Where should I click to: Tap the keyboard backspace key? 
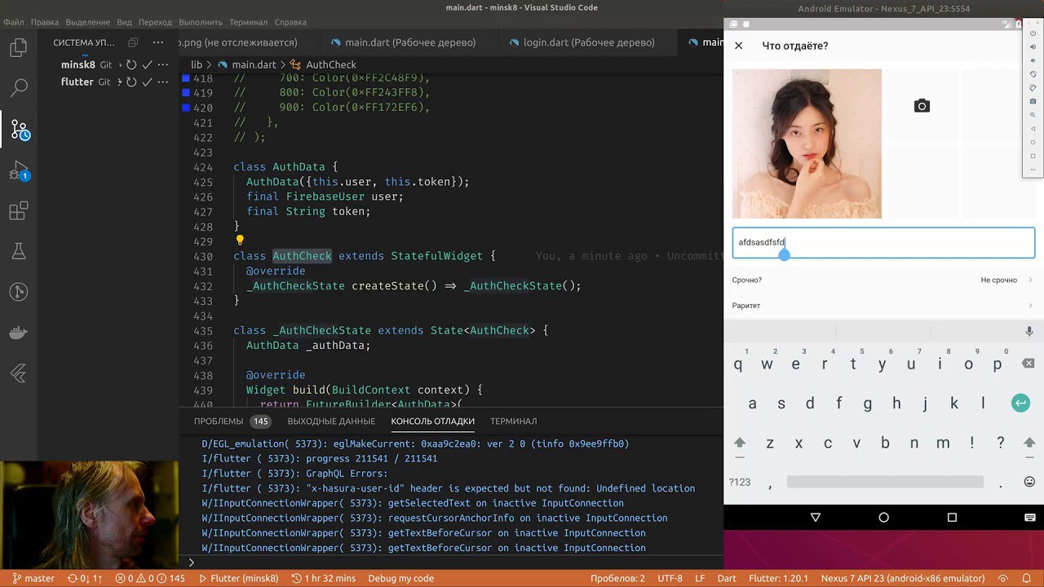coord(1028,364)
